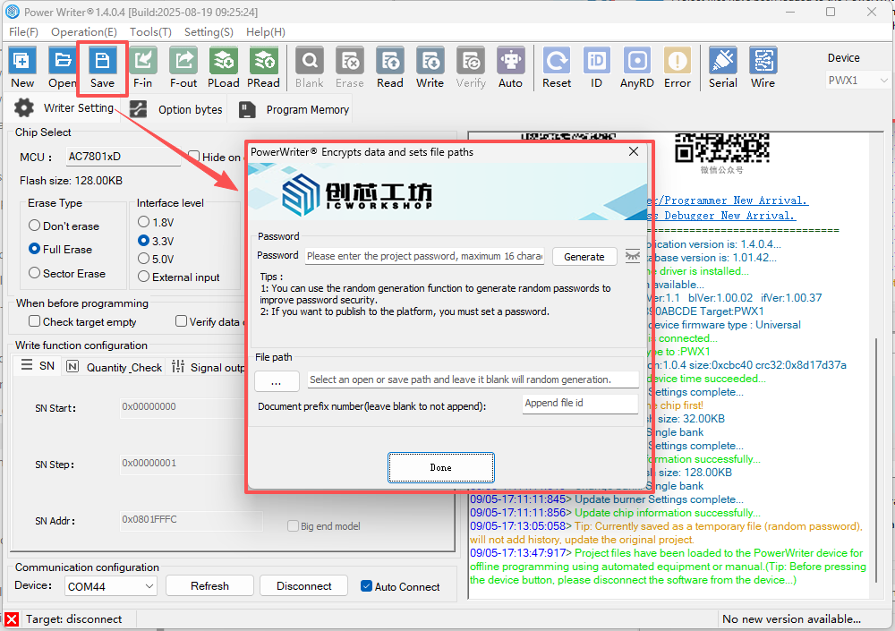Close the Encrypts data dialog
Viewport: 895px width, 631px height.
[634, 151]
